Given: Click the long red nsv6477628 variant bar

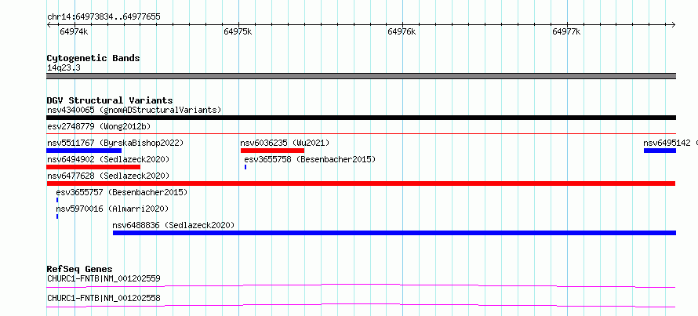Looking at the screenshot, I should [x=361, y=183].
